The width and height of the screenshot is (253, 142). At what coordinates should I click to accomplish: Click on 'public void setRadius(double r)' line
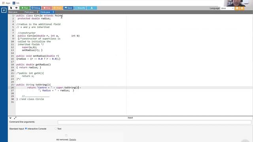(38, 56)
